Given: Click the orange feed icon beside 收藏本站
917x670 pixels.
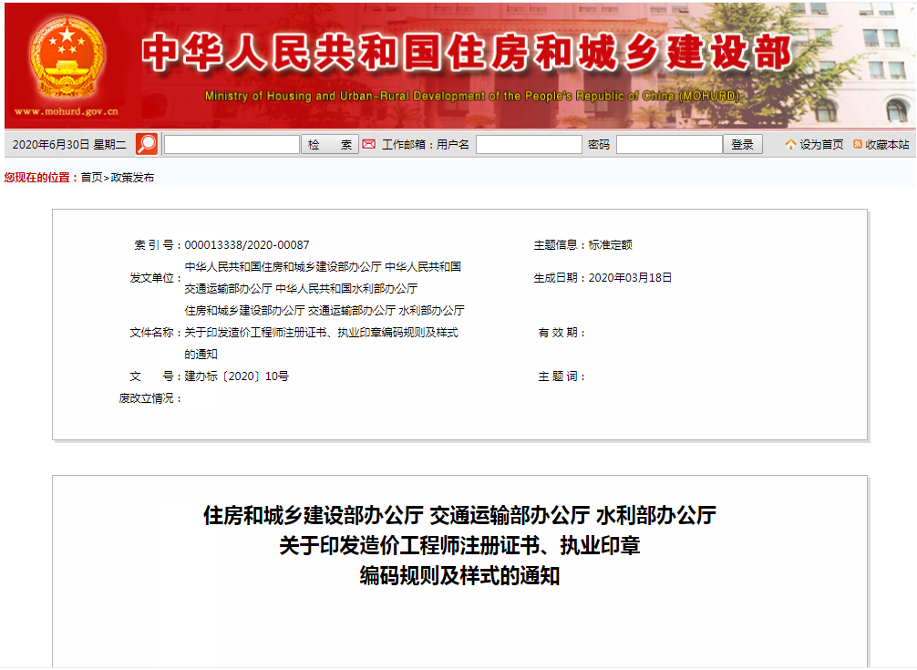Looking at the screenshot, I should (x=858, y=144).
